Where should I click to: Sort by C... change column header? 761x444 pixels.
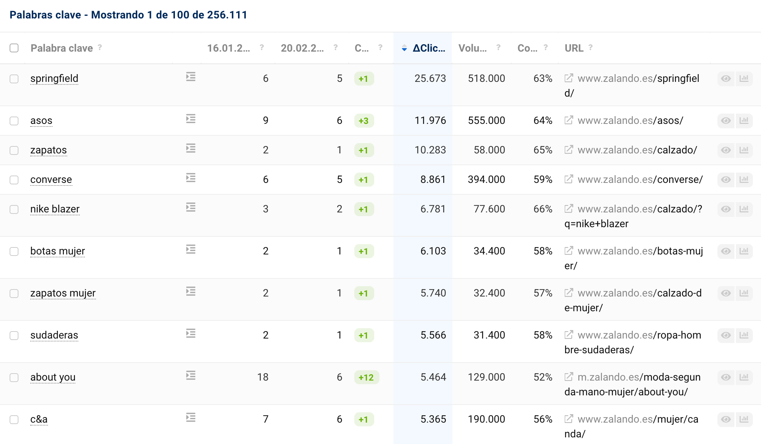click(362, 48)
